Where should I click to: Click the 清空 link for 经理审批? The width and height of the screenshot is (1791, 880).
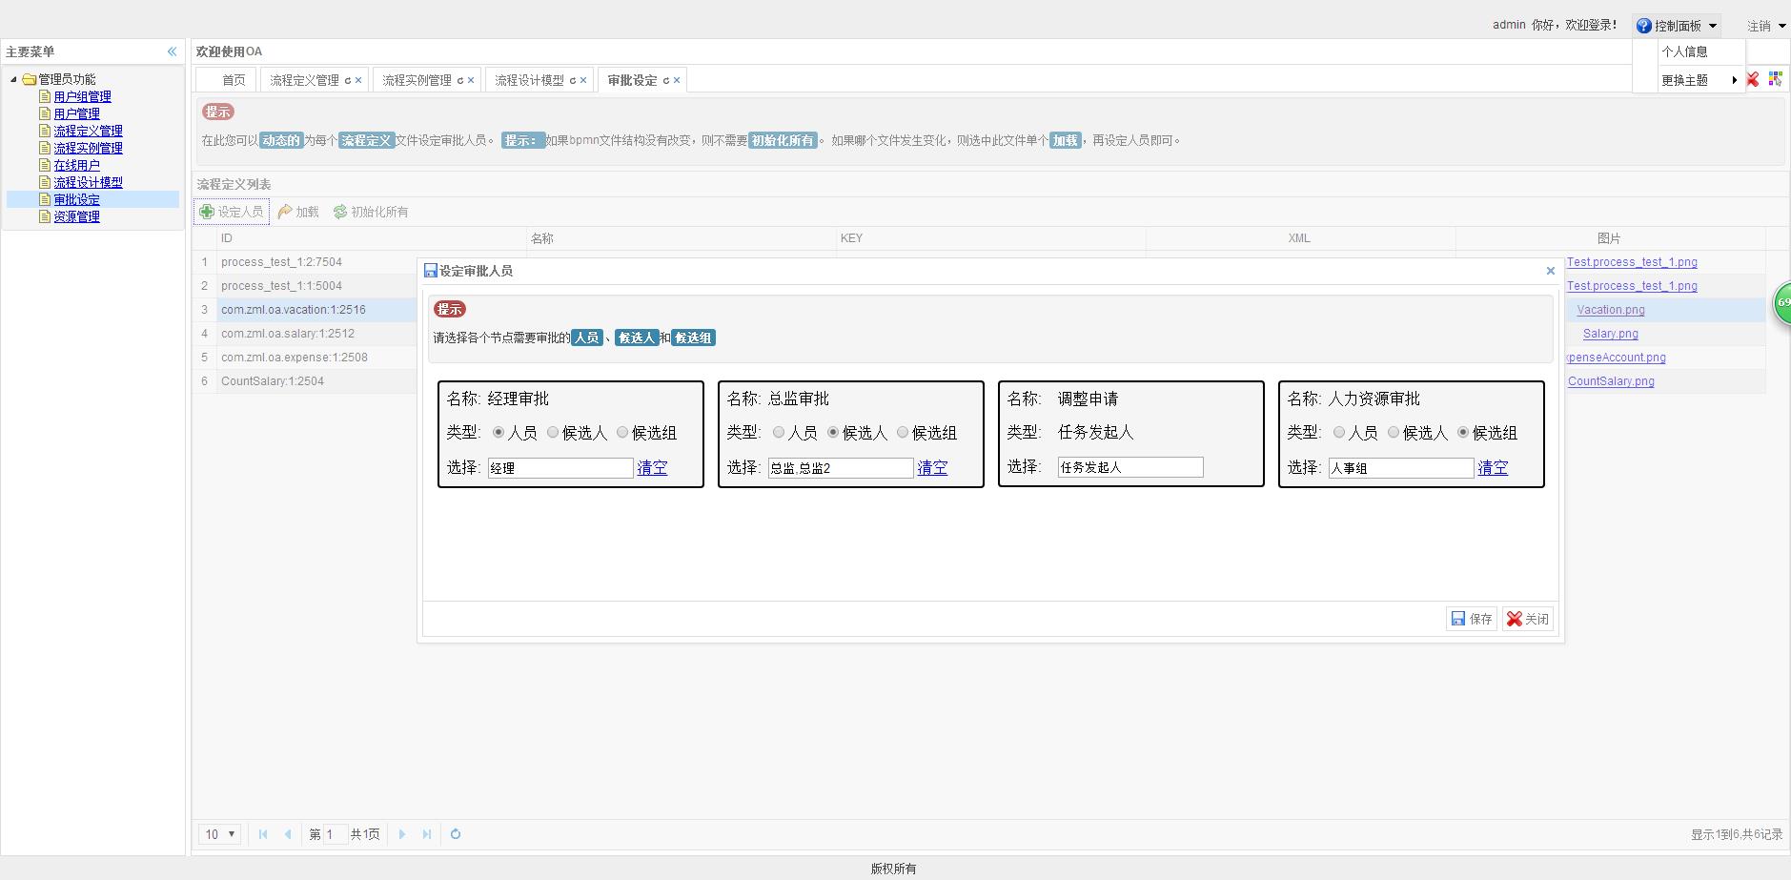[x=652, y=467]
